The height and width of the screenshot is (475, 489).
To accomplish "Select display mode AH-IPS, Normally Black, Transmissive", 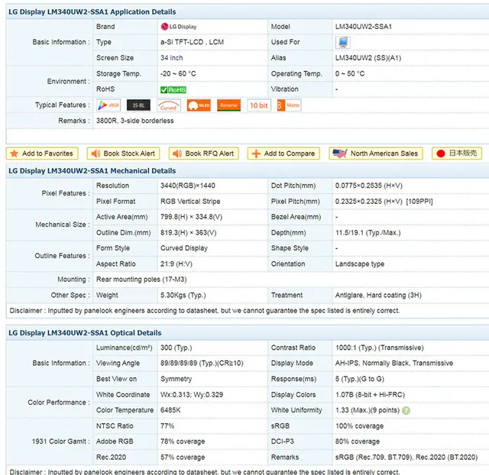I will click(x=394, y=364).
